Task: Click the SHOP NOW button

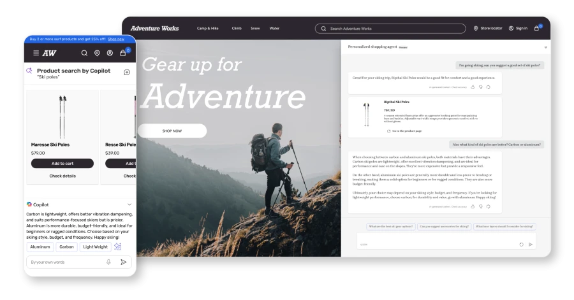Action: tap(172, 131)
